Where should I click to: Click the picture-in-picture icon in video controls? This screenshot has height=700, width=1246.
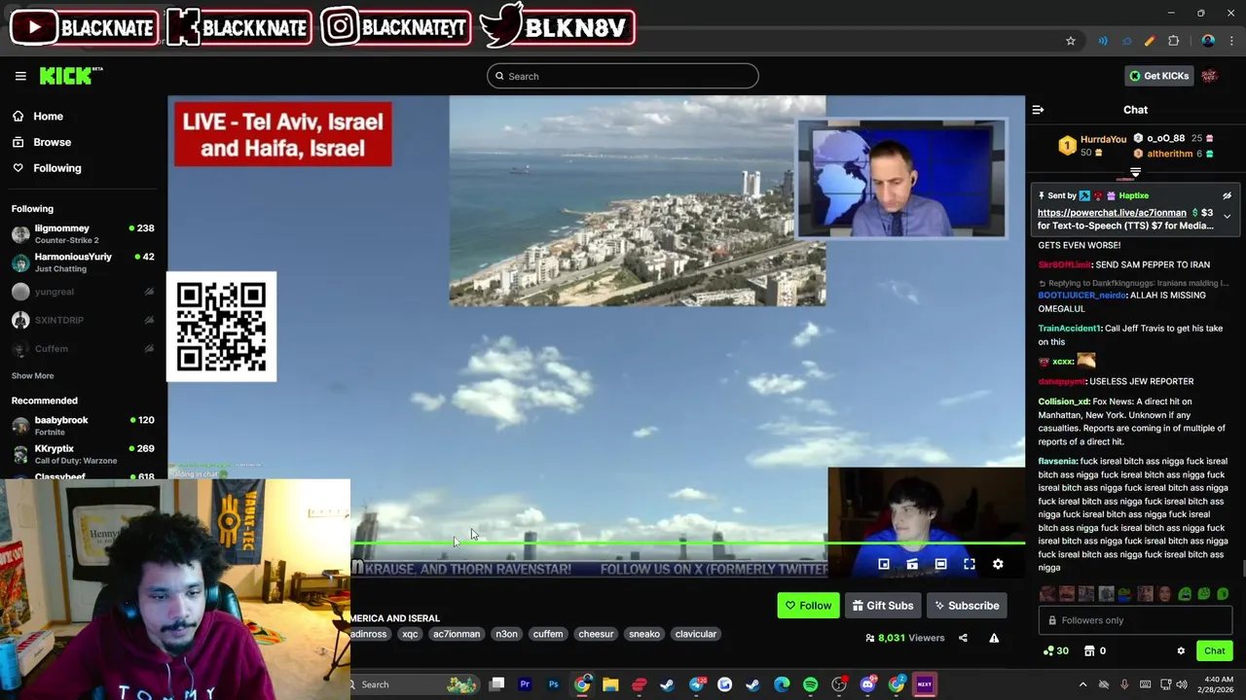tap(884, 564)
